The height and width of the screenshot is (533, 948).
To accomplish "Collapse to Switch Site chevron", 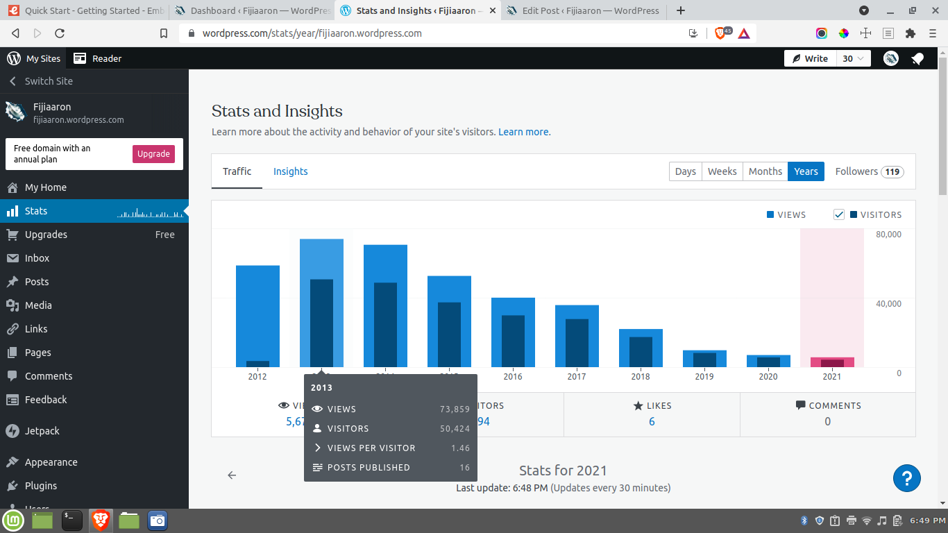I will 12,81.
